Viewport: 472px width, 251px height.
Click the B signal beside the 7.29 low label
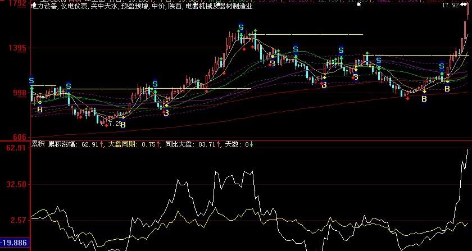pyautogui.click(x=123, y=125)
